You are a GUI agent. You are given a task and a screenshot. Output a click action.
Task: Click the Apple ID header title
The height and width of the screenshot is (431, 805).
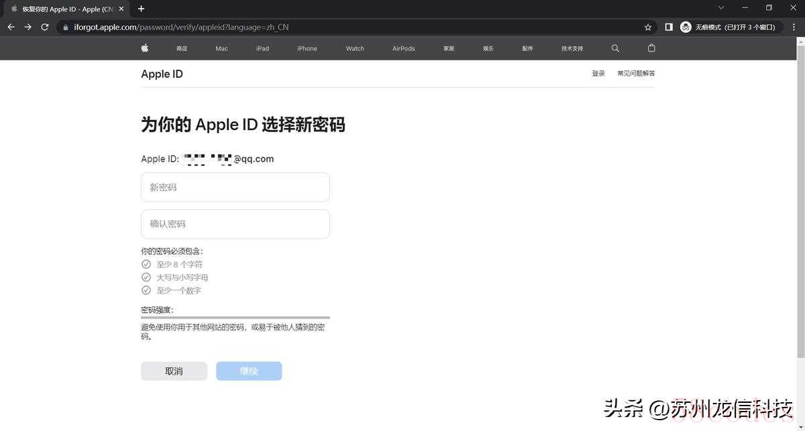pyautogui.click(x=162, y=74)
